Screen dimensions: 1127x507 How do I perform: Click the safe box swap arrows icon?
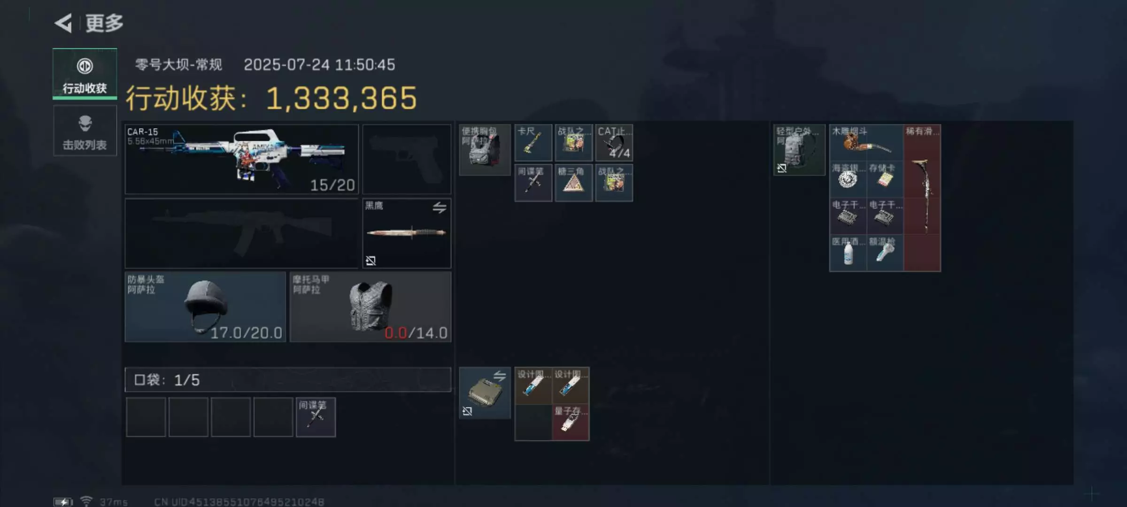tap(500, 376)
